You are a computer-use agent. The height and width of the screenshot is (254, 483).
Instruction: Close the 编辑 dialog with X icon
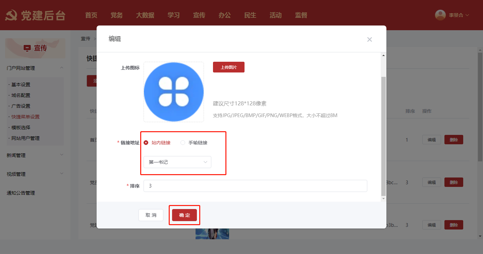(369, 40)
